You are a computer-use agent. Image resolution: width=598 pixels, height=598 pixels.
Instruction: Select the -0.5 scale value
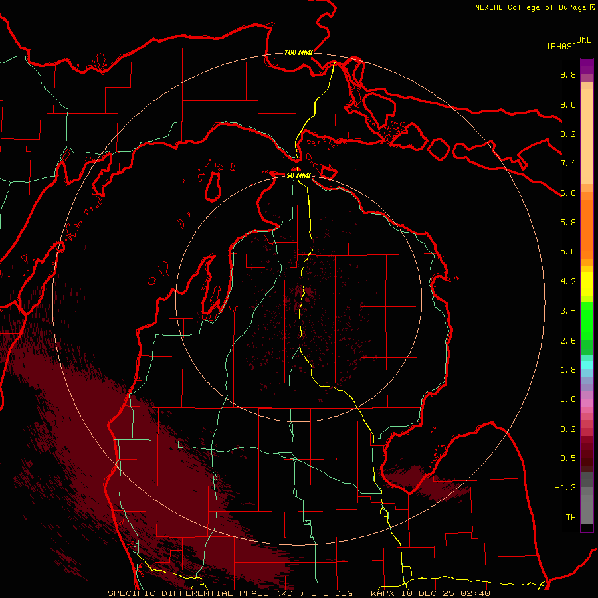[565, 458]
